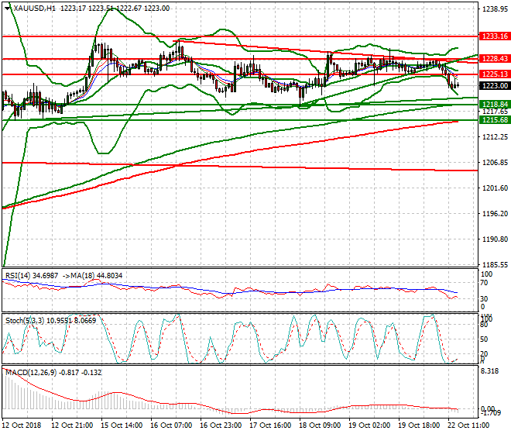Click the 1206.85 price axis value
511x434 pixels.
click(x=495, y=163)
